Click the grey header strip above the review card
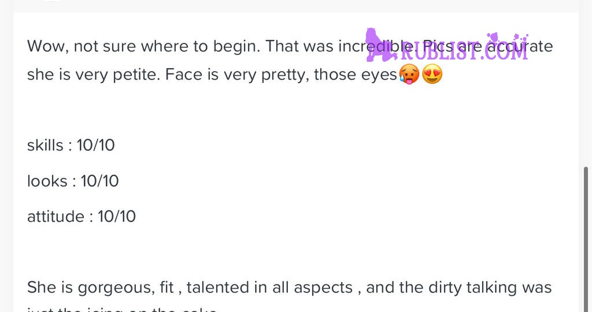Viewport: 592px width, 312px height. 296,5
